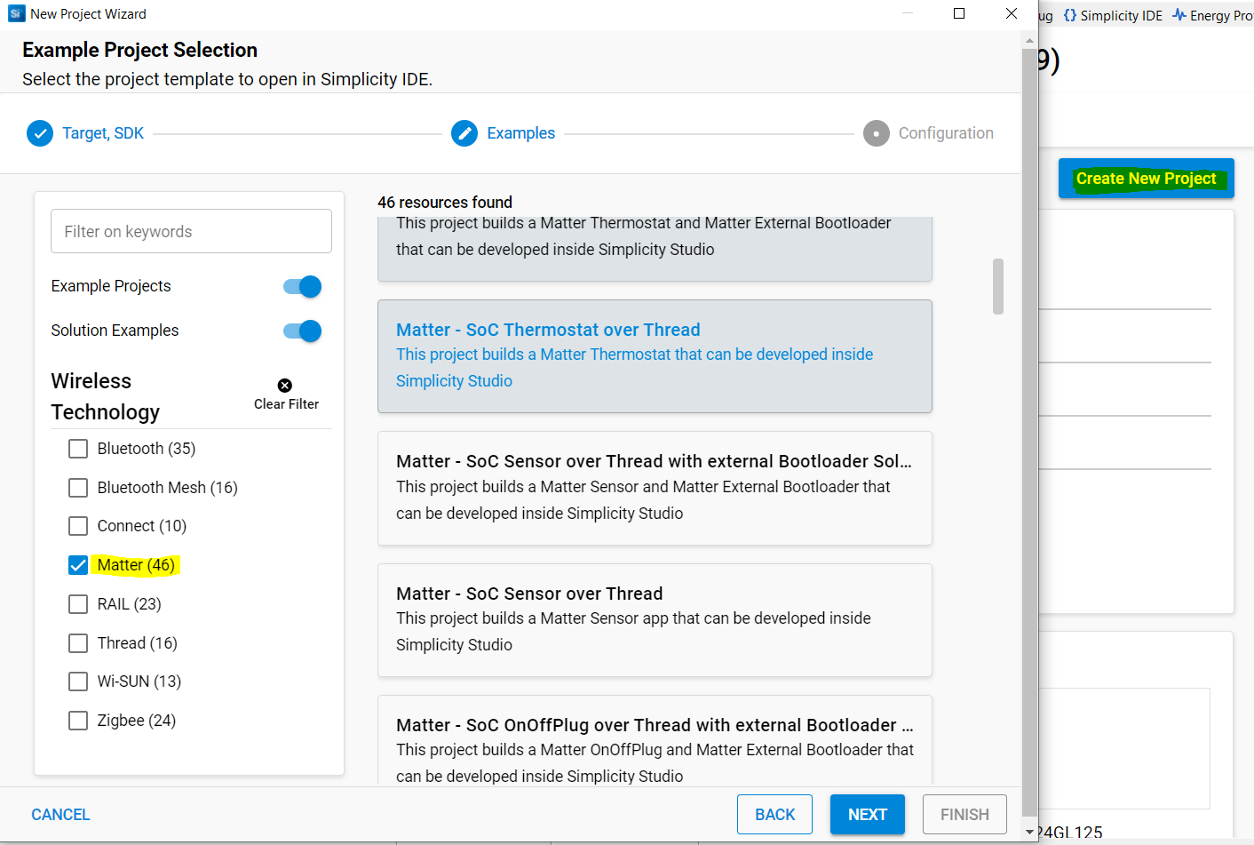
Task: Click the Filter on keywords input field
Action: (191, 231)
